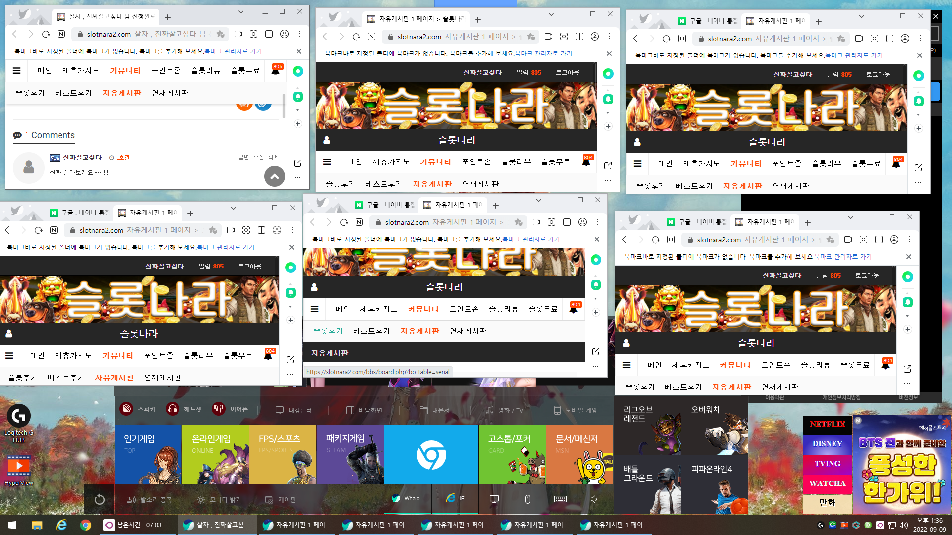Expand the 패키지게임 STEAM category
The height and width of the screenshot is (535, 952).
pos(350,455)
